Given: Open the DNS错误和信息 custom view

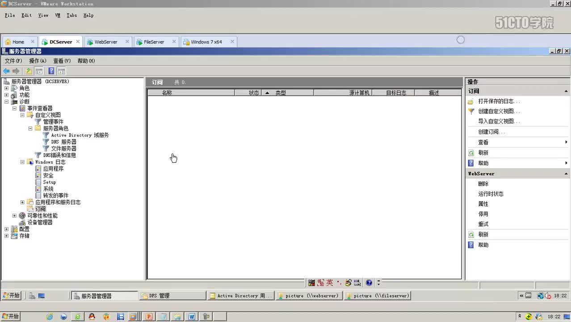Looking at the screenshot, I should click(59, 155).
